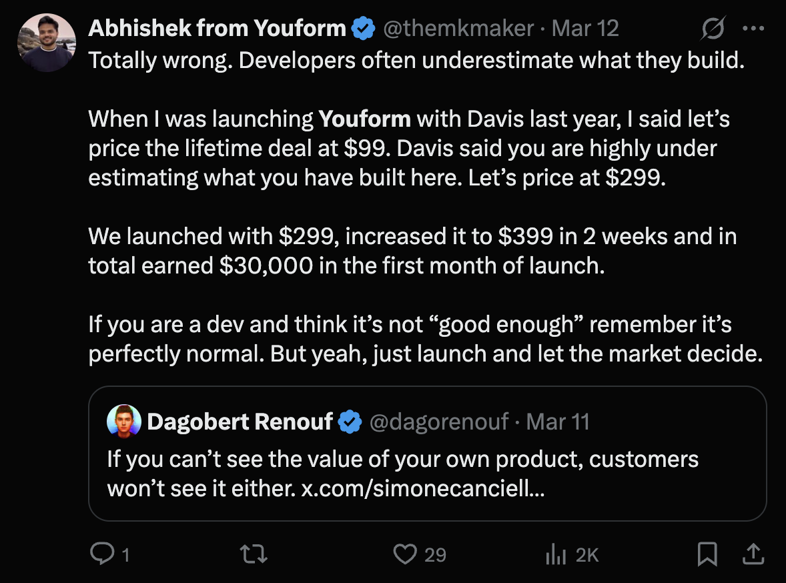
Task: Open the three-dot more options menu
Action: pos(753,29)
